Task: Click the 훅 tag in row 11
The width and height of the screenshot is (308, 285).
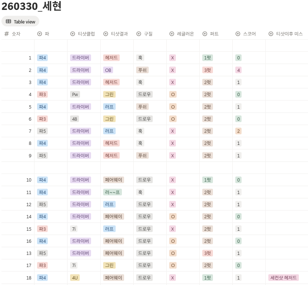Action: (x=140, y=192)
